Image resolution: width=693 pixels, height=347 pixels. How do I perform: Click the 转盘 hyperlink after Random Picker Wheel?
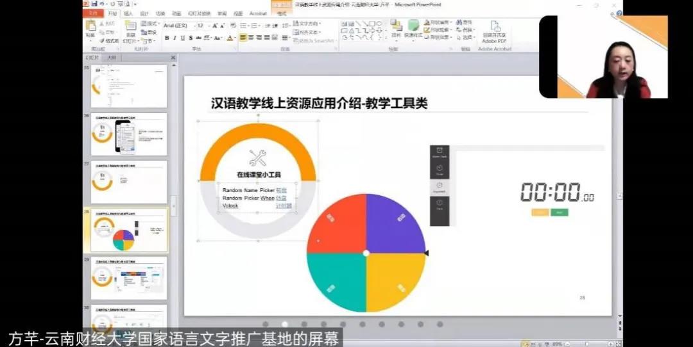(x=281, y=198)
